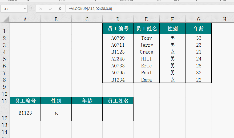Select Hill's age cell 24
This screenshot has width=234, height=138.
tap(199, 59)
